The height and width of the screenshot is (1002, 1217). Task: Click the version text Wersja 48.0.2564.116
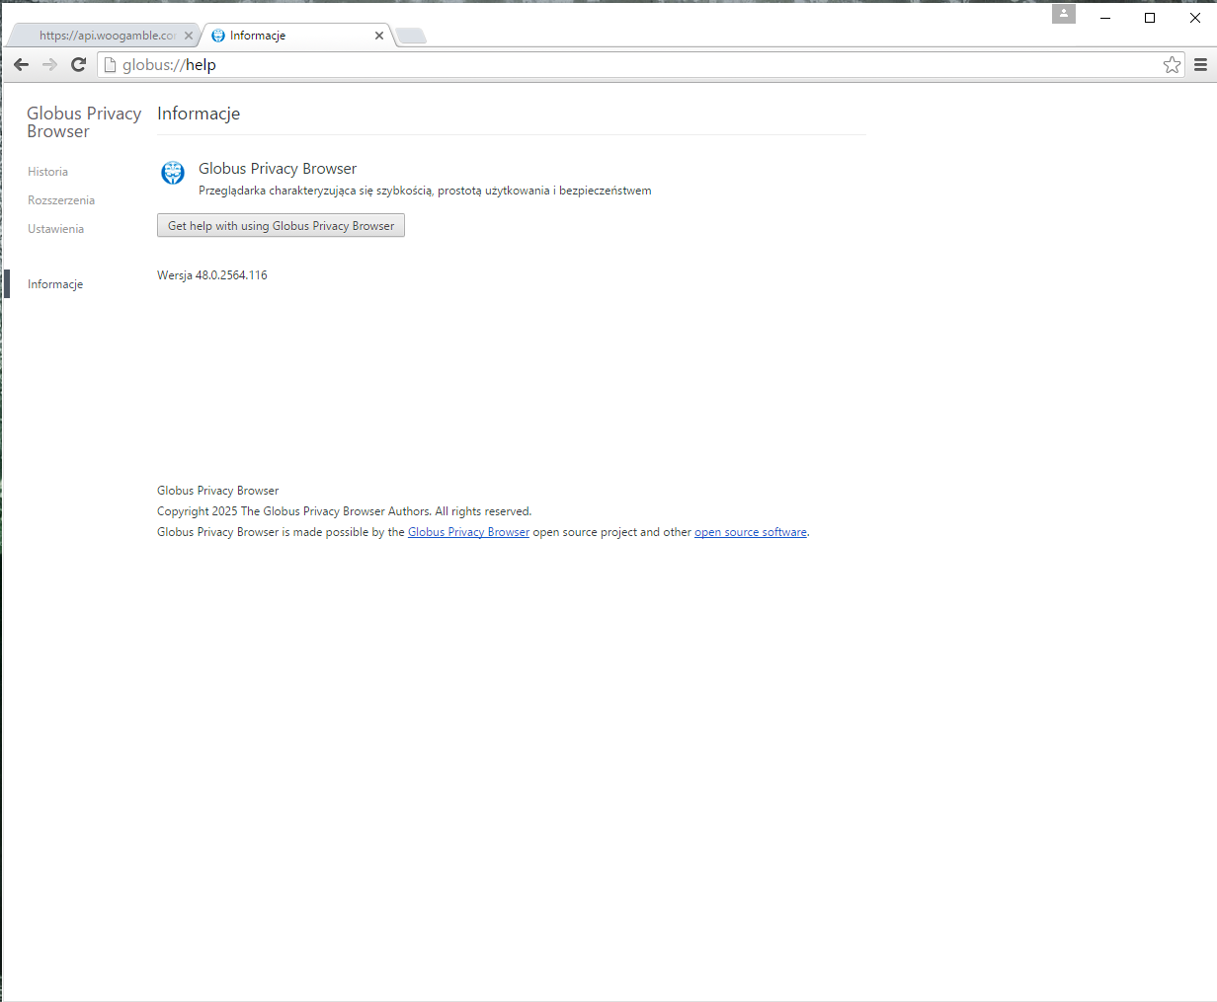pos(212,275)
